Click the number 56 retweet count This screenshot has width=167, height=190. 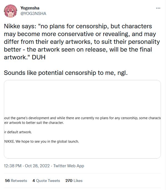pyautogui.click(x=7, y=181)
